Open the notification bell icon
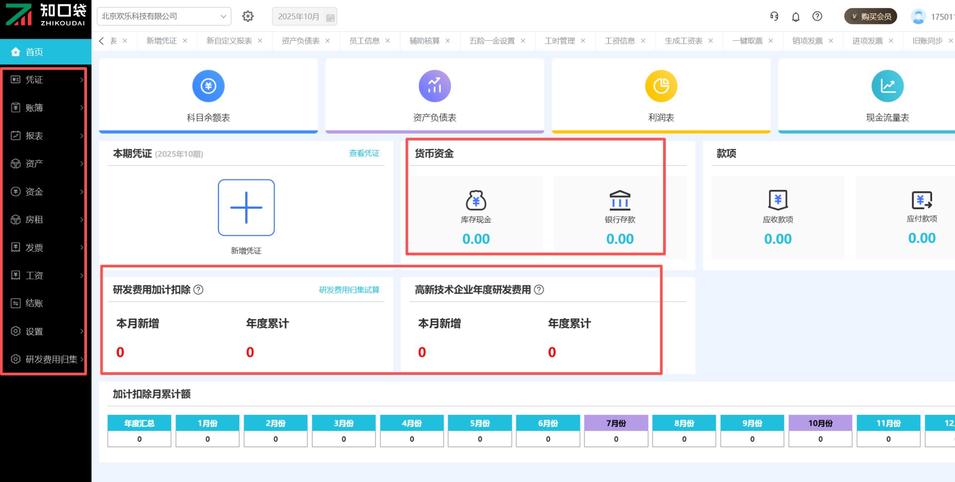This screenshot has width=955, height=482. click(796, 17)
